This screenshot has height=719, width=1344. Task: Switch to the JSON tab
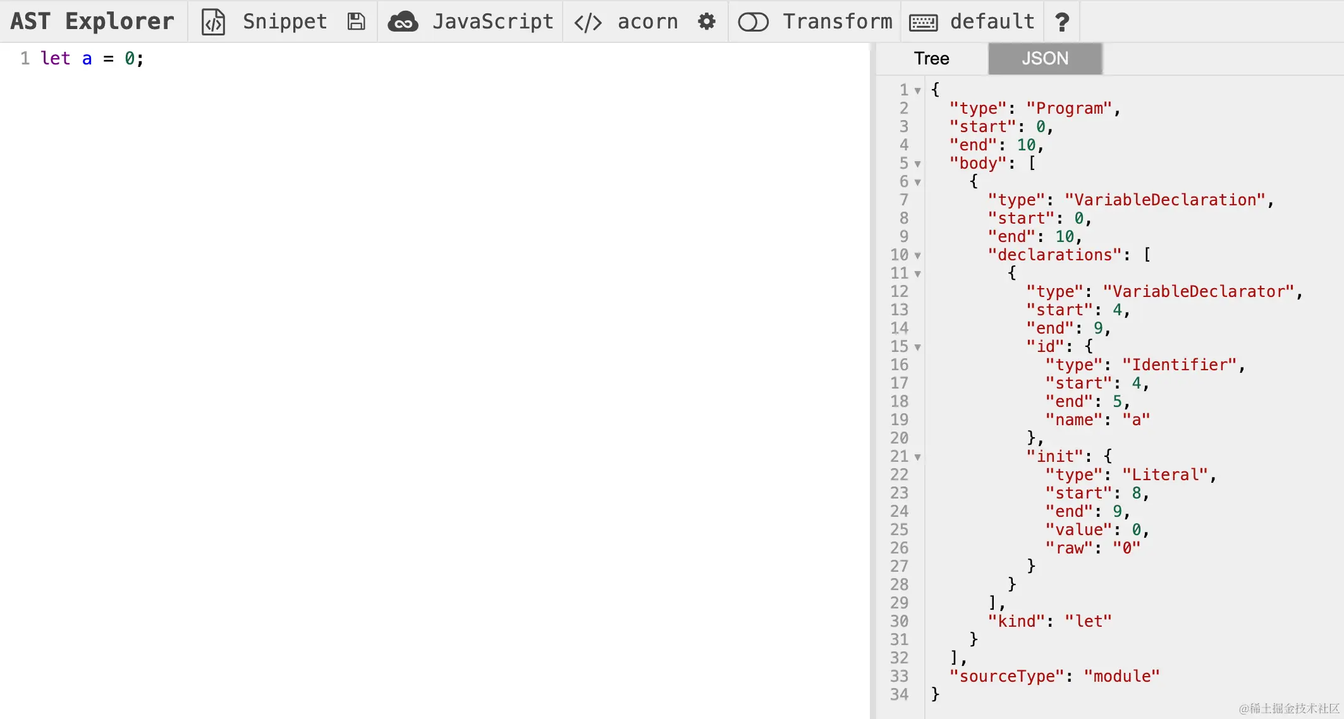(1044, 59)
